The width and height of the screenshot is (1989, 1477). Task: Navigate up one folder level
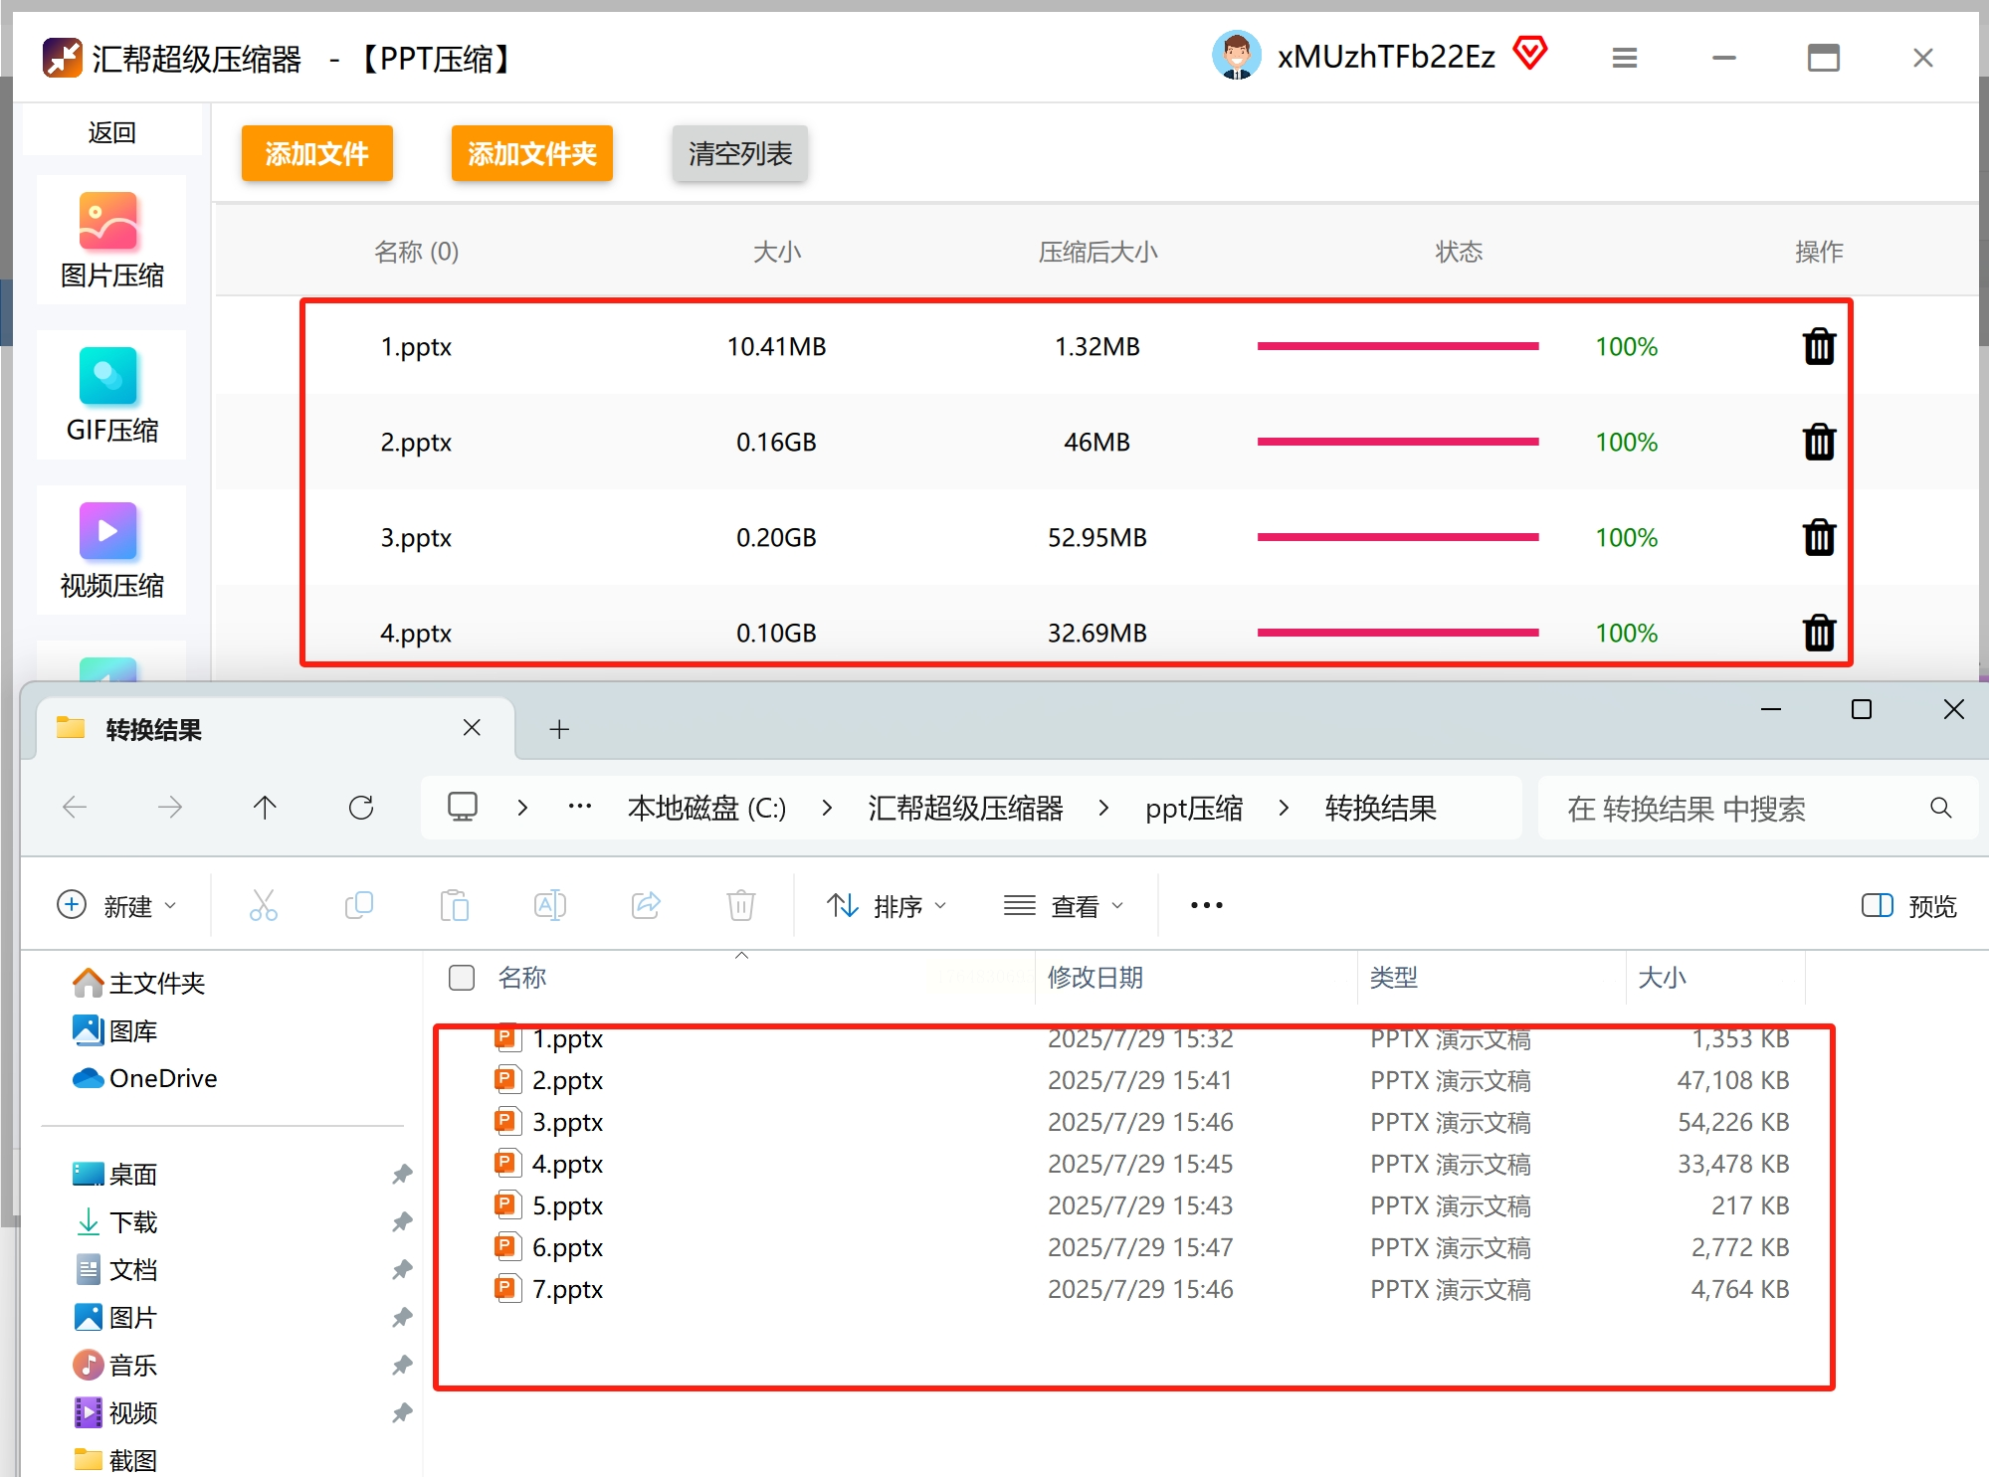(265, 808)
